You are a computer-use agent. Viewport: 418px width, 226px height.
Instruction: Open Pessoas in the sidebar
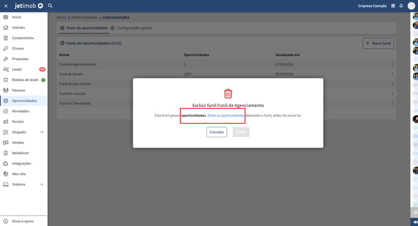coord(18,90)
